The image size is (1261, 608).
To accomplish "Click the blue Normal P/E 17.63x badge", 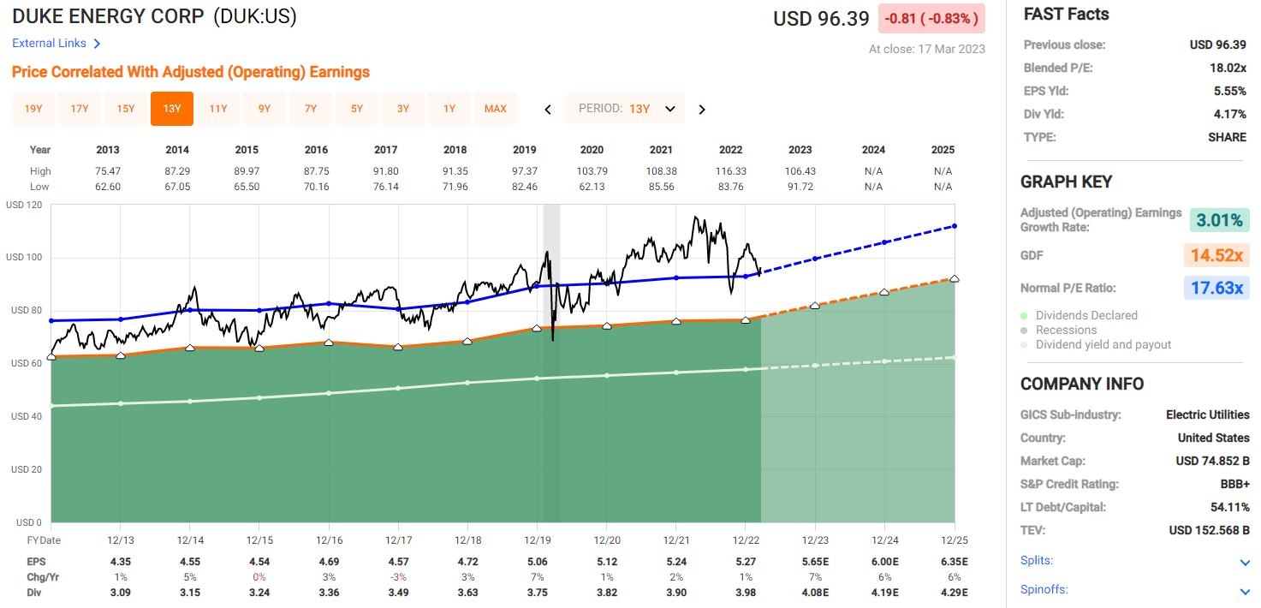I will (1216, 288).
